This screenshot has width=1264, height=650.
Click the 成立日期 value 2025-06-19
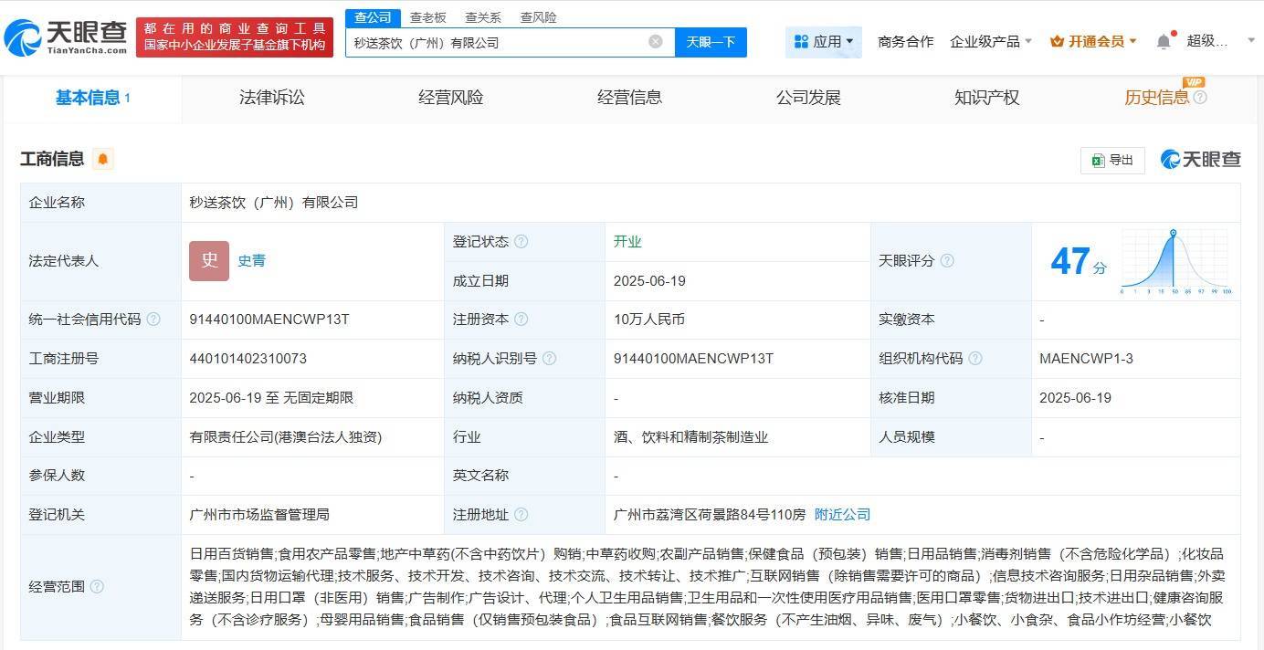click(649, 281)
